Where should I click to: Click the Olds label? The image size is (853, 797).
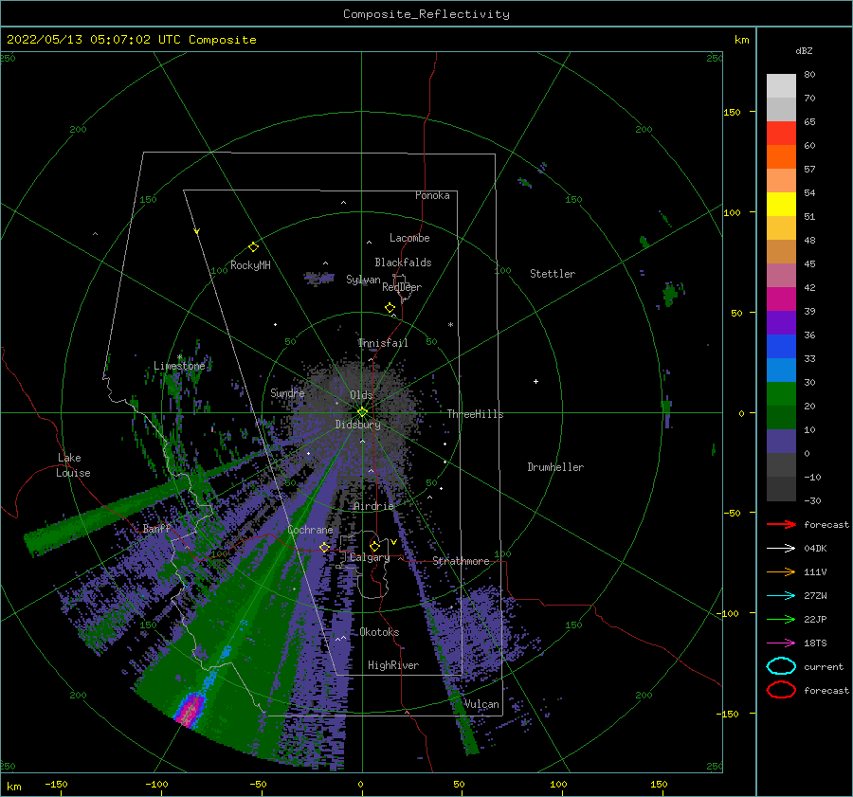361,395
